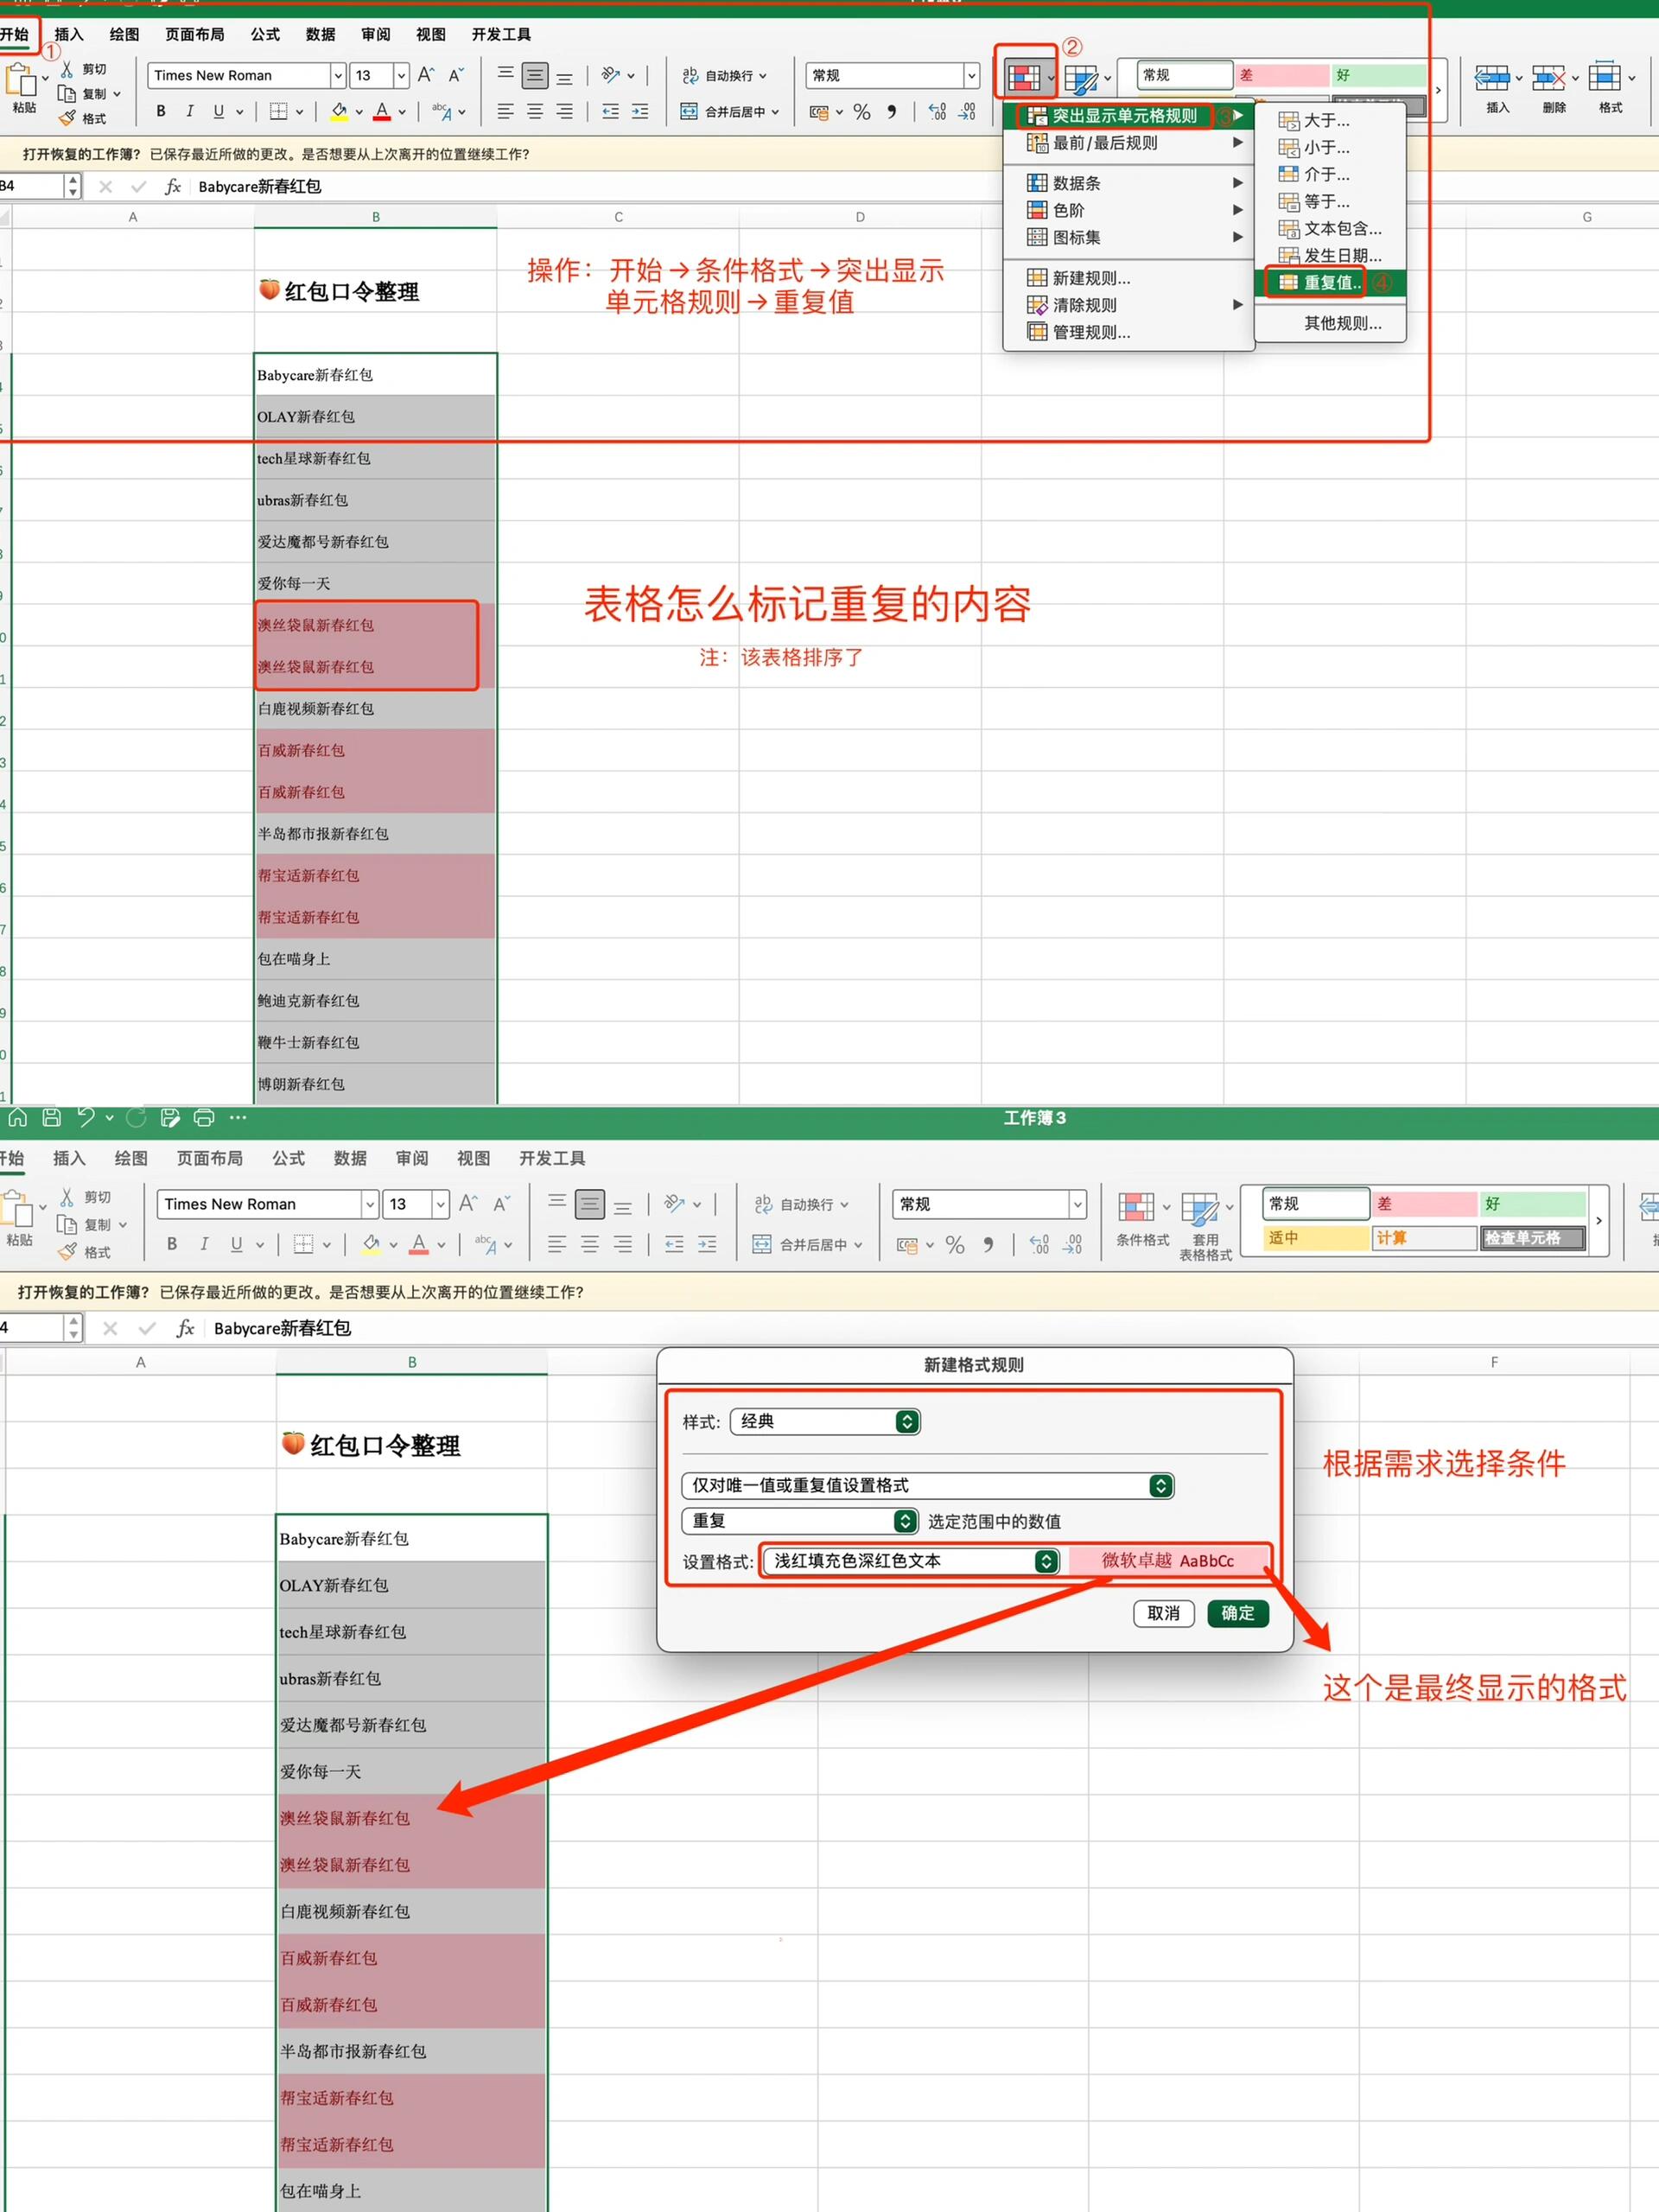Apply bold formatting with the B icon
The image size is (1659, 2212).
point(159,111)
